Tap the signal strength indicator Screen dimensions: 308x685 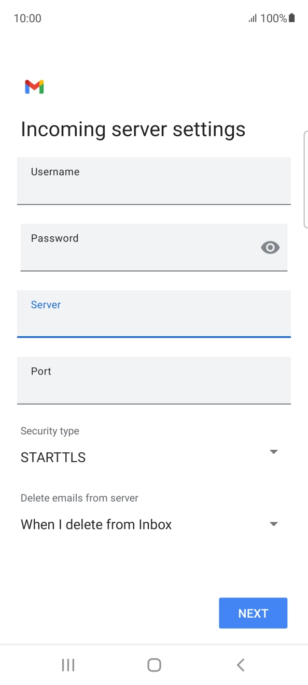253,18
